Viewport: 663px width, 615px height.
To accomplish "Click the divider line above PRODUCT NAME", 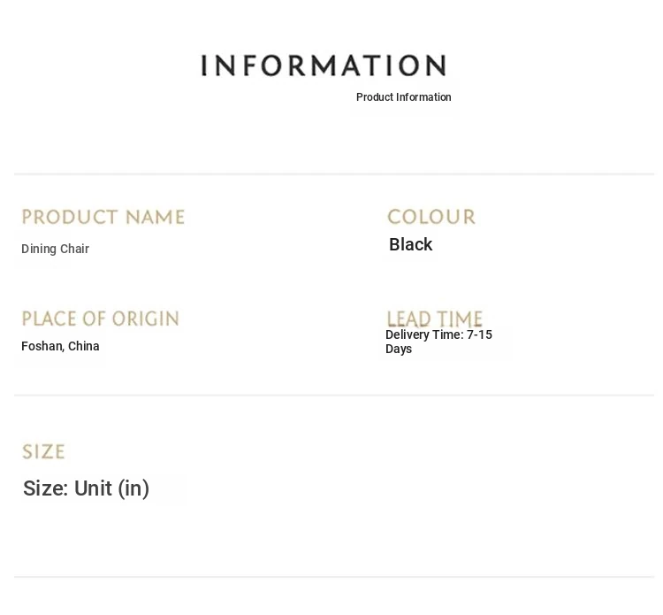I will tap(334, 174).
